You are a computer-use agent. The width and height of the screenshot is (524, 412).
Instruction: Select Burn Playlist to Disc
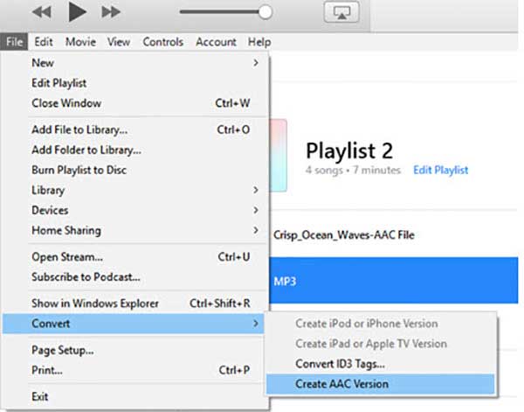(x=134, y=170)
